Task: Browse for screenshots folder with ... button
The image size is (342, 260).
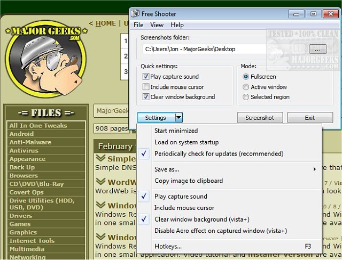Action: (318, 49)
